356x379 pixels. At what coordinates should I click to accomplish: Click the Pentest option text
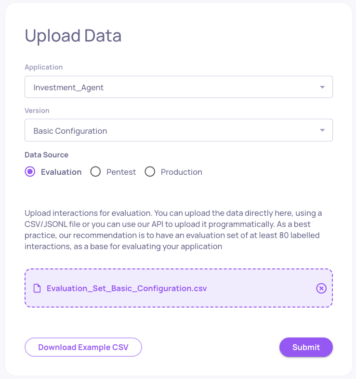[x=121, y=172]
